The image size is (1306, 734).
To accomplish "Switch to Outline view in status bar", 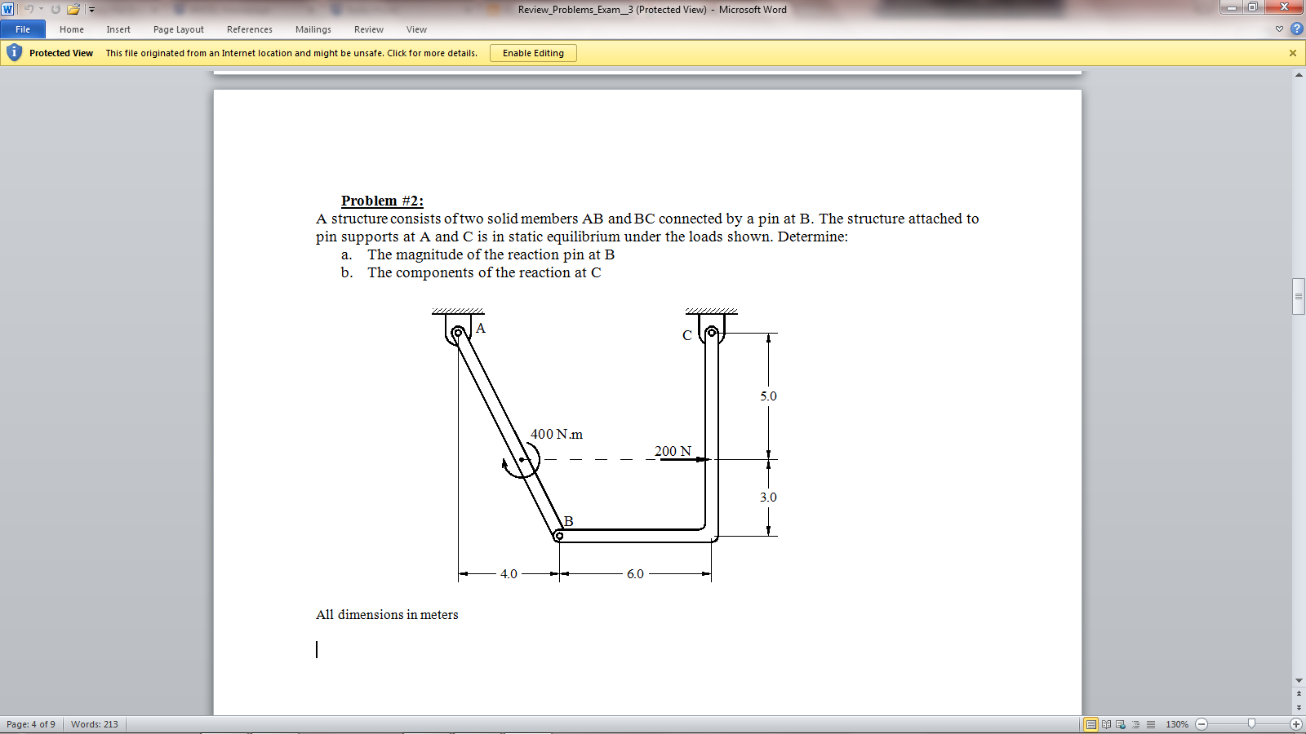I will coord(1135,724).
